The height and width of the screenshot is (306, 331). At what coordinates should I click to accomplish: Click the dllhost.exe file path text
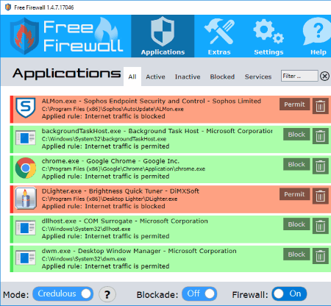[86, 229]
